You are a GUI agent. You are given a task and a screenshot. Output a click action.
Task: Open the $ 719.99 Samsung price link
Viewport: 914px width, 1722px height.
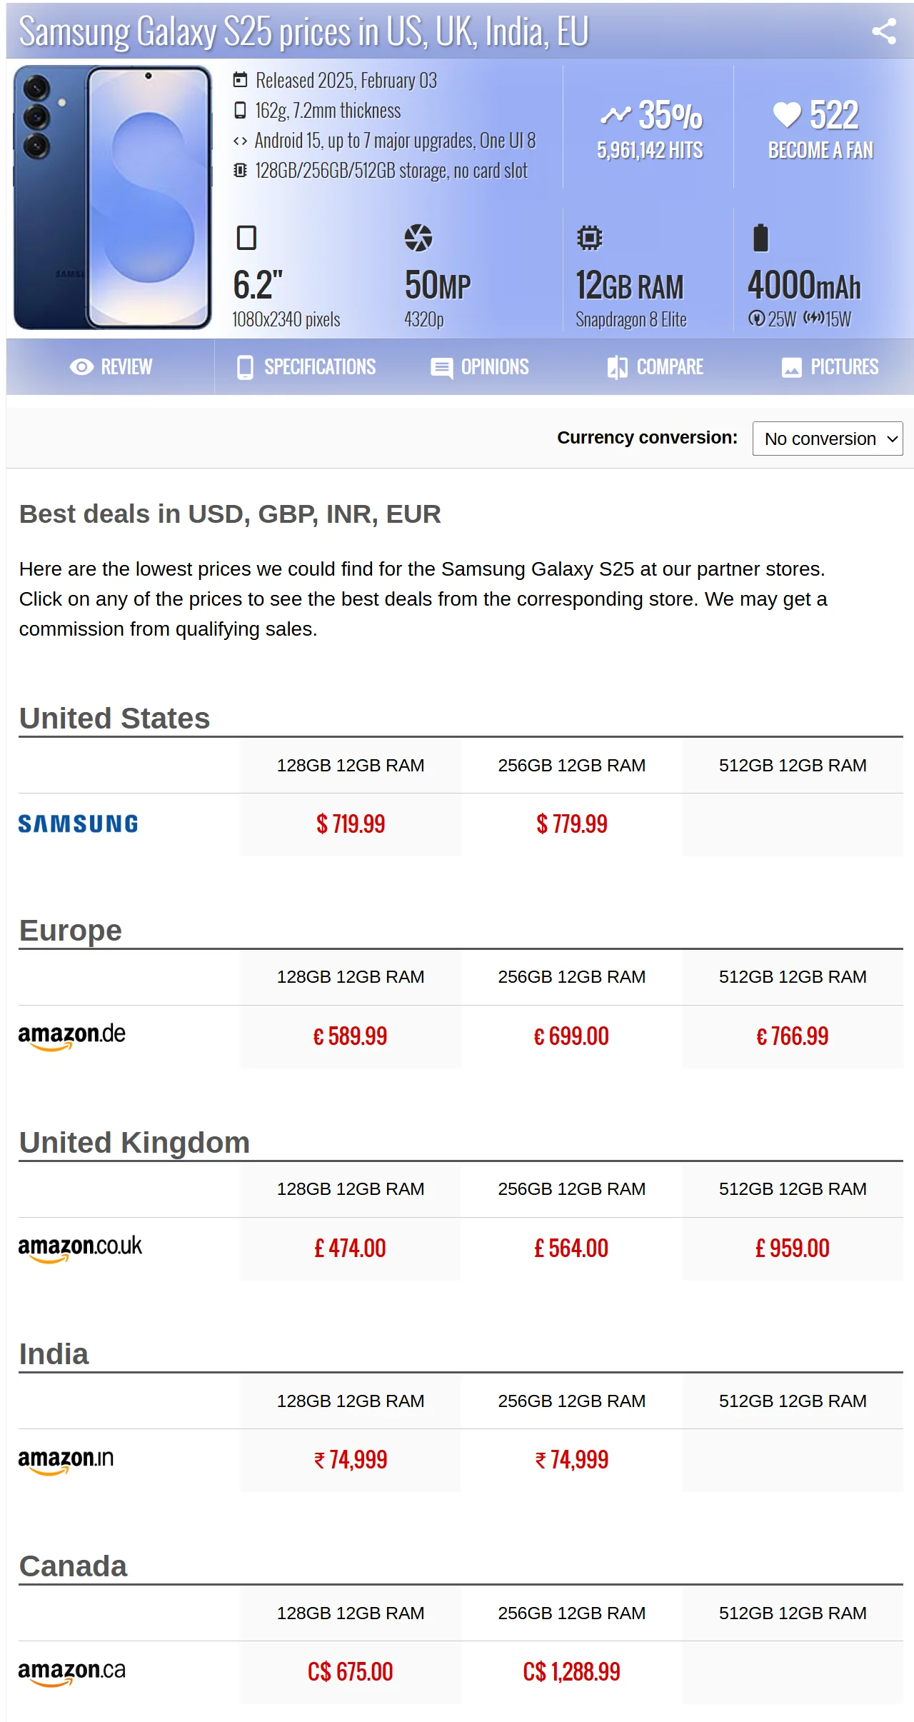pyautogui.click(x=351, y=824)
